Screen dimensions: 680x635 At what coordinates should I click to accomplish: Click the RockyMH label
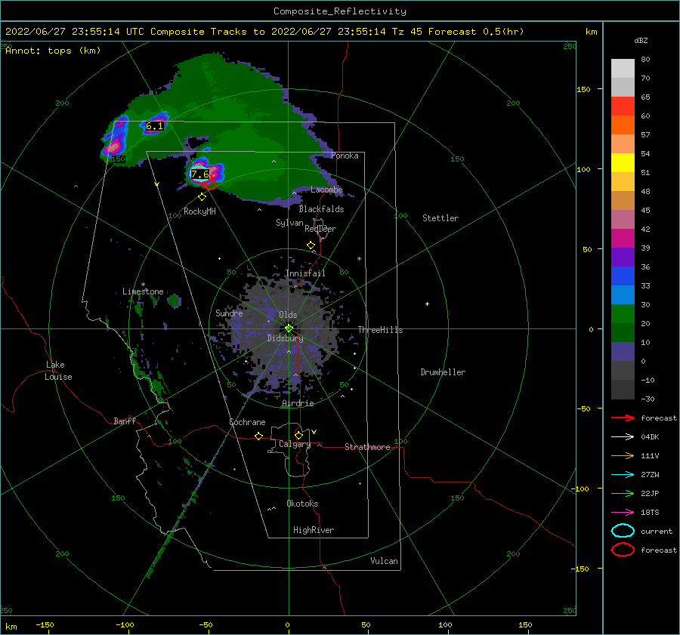click(199, 211)
